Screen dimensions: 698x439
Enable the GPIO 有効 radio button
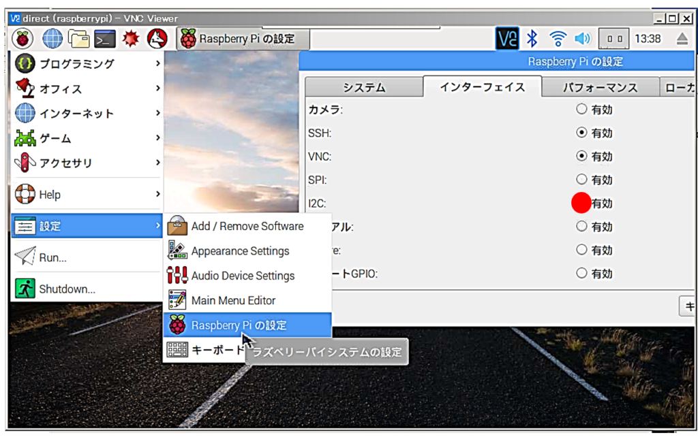coord(581,273)
